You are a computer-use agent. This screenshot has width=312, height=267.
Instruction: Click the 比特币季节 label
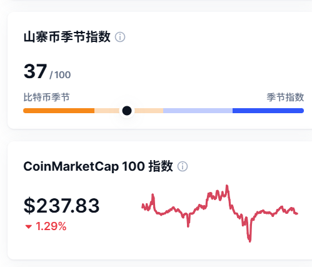tap(46, 98)
